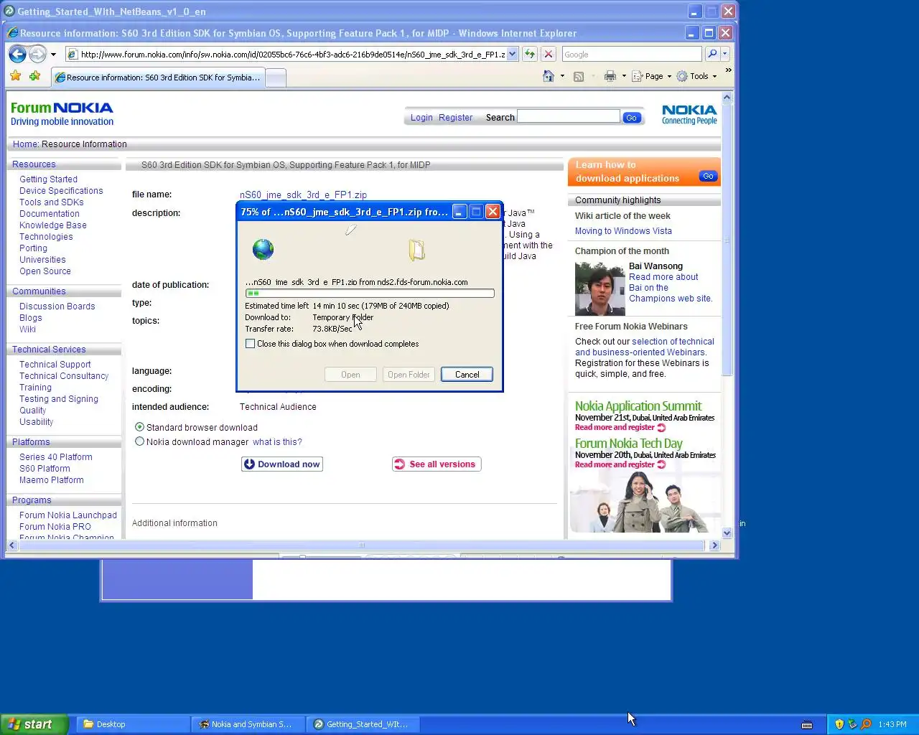Click the browser Forward arrow button
The height and width of the screenshot is (735, 919).
[37, 54]
